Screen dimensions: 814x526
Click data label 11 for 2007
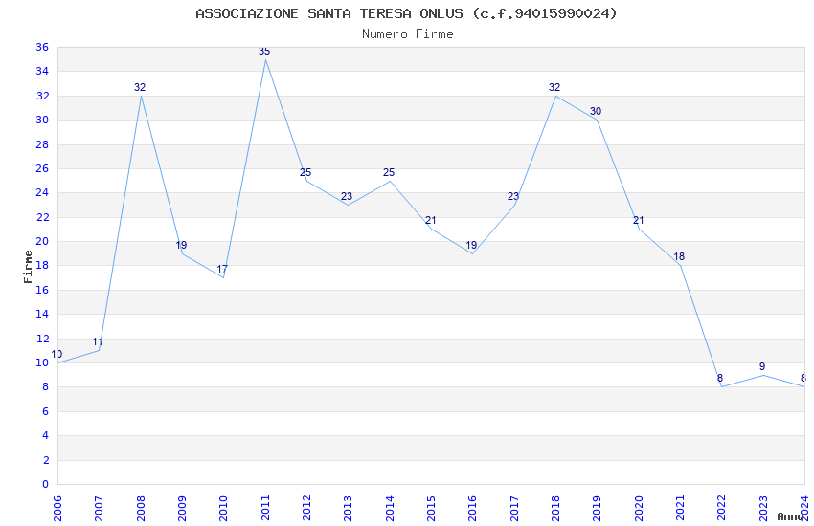tap(98, 342)
